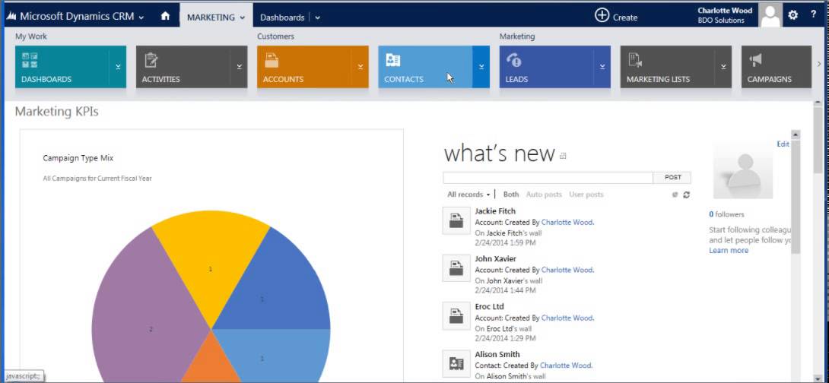Go to Home via house icon

pos(166,17)
